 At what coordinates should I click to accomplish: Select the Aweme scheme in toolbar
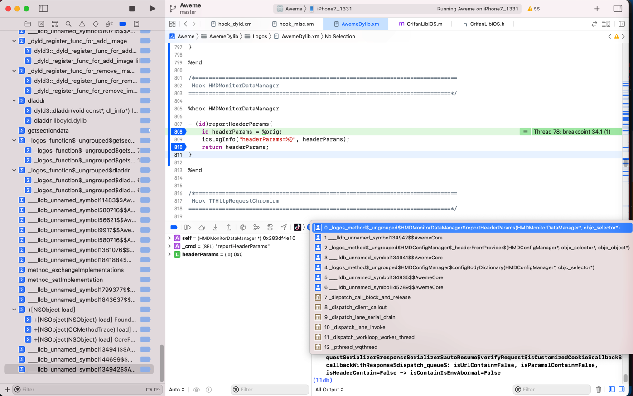(x=290, y=9)
